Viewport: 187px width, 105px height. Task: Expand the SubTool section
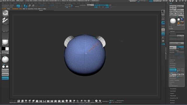click(172, 32)
